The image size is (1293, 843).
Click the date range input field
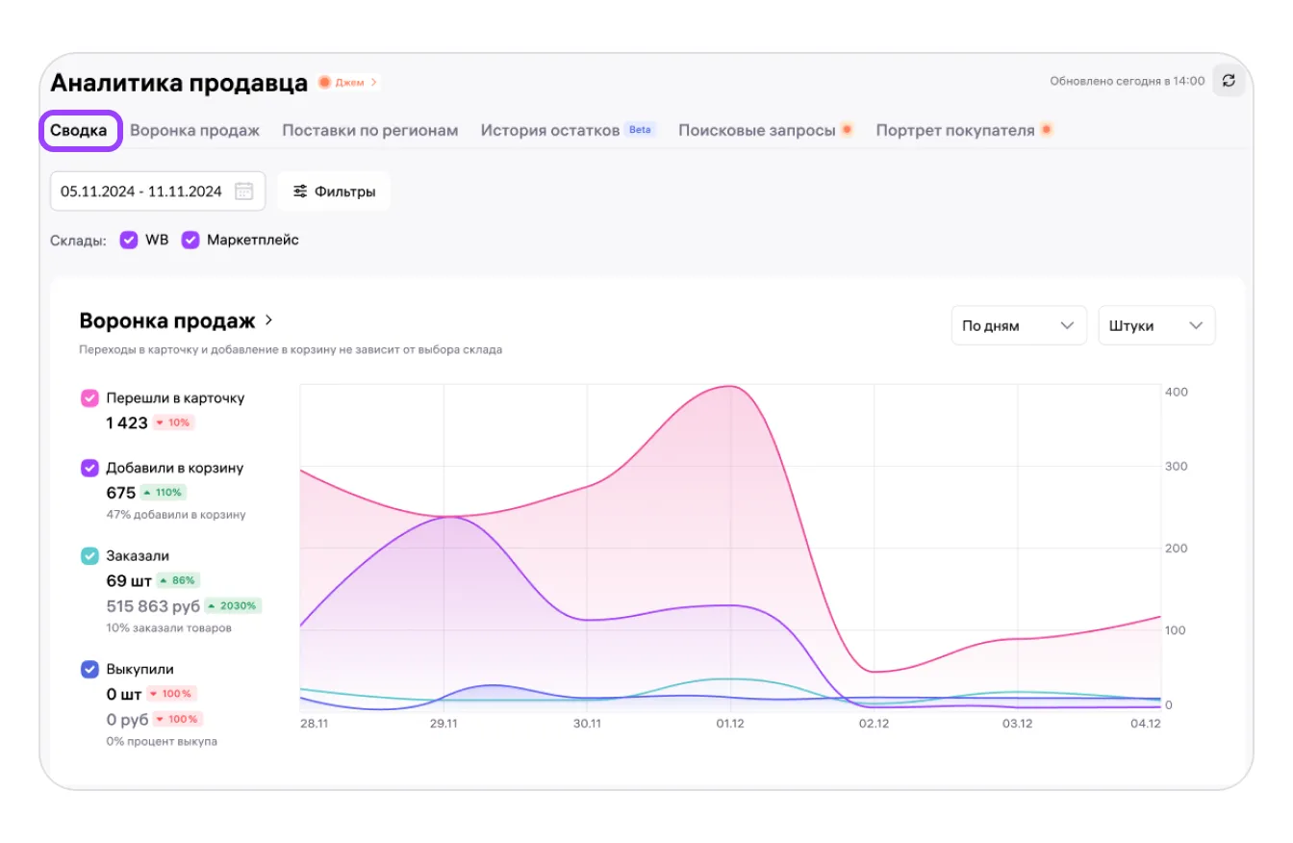141,191
